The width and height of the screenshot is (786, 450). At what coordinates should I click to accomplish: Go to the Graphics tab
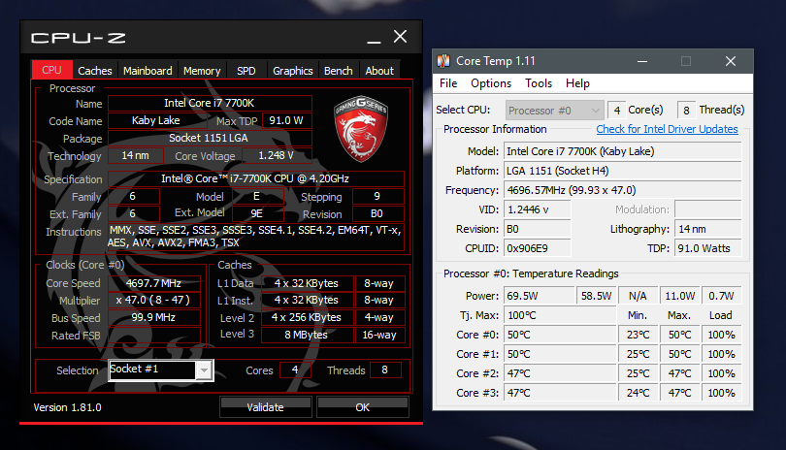tap(293, 71)
